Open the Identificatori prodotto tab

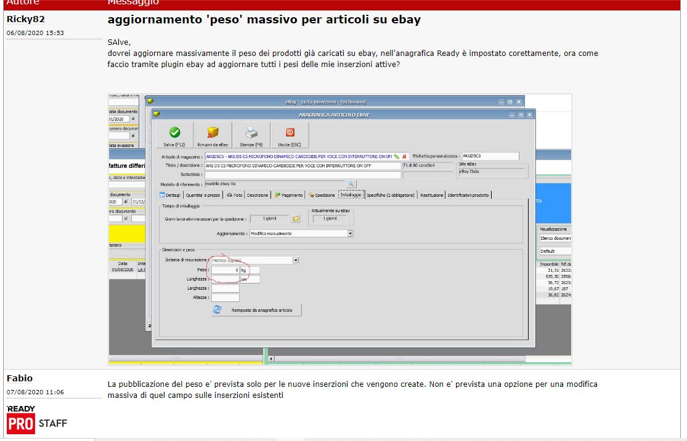pyautogui.click(x=468, y=195)
